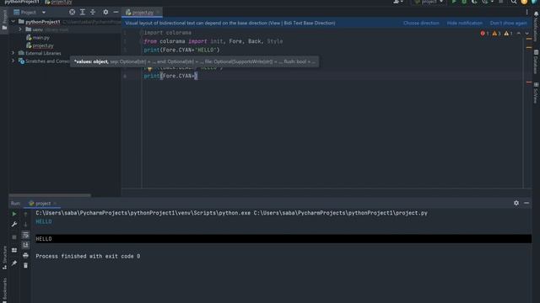The width and height of the screenshot is (540, 303).
Task: Close the project.py editor tab
Action: click(x=158, y=13)
